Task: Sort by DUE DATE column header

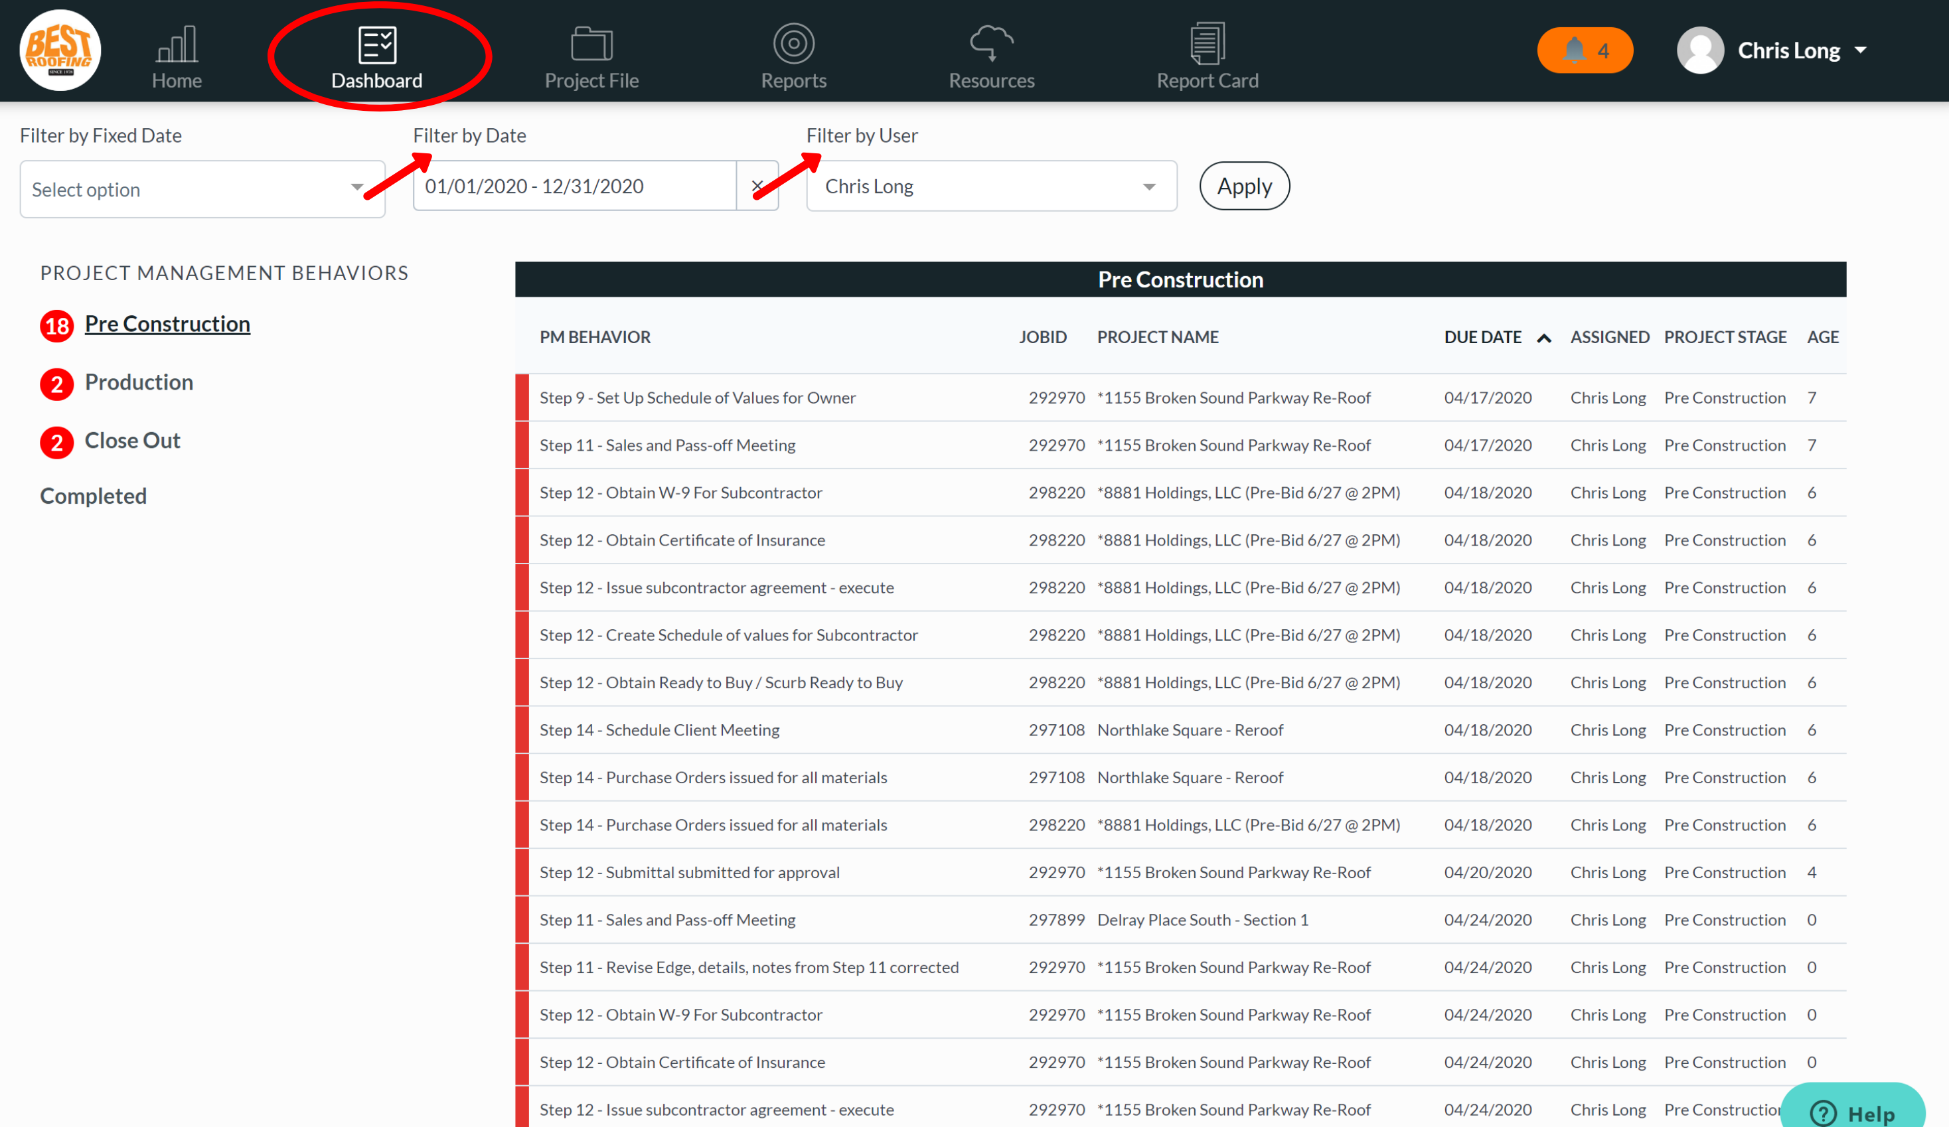Action: coord(1482,337)
